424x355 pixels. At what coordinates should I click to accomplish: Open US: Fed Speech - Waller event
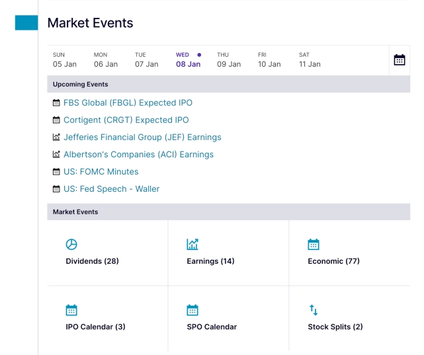tap(111, 189)
